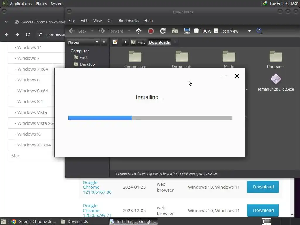Click the installer progress bar
The width and height of the screenshot is (300, 225).
click(150, 118)
